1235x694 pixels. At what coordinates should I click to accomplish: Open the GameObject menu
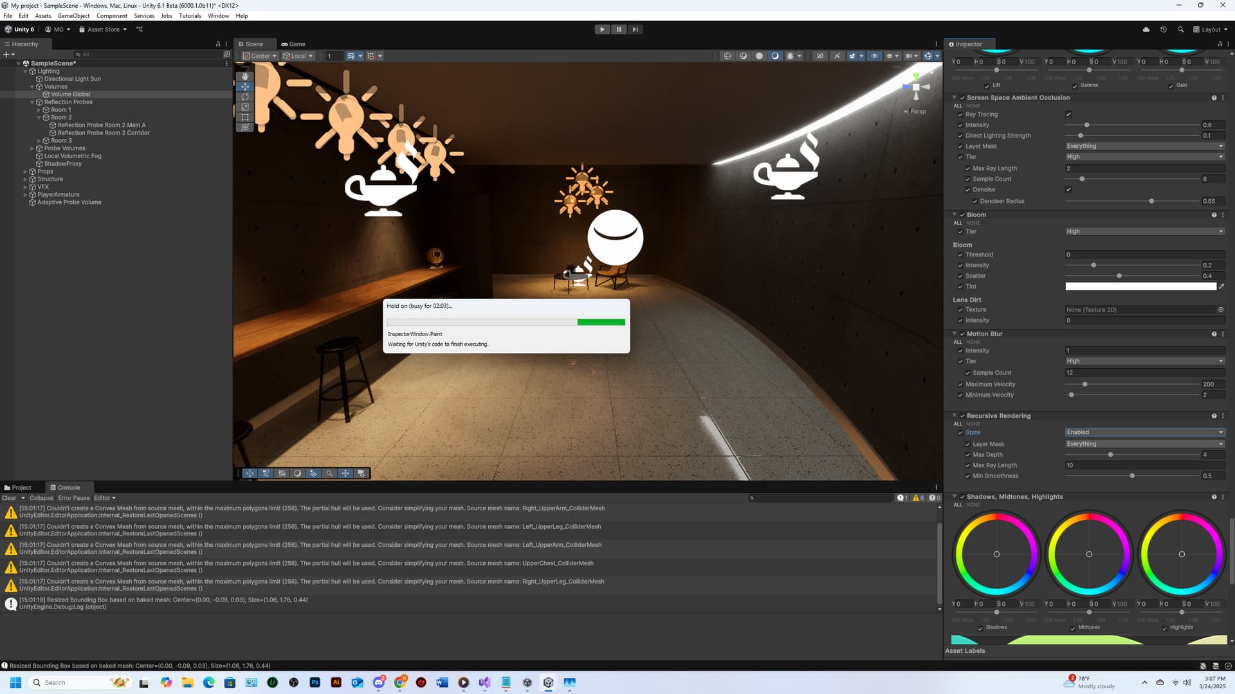(x=73, y=15)
